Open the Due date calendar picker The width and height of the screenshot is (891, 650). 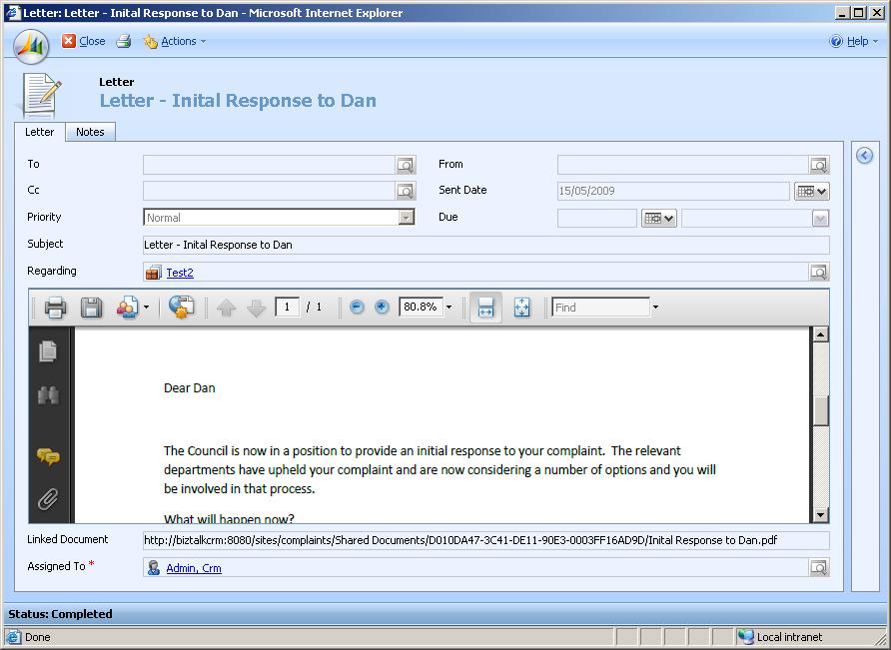(658, 219)
